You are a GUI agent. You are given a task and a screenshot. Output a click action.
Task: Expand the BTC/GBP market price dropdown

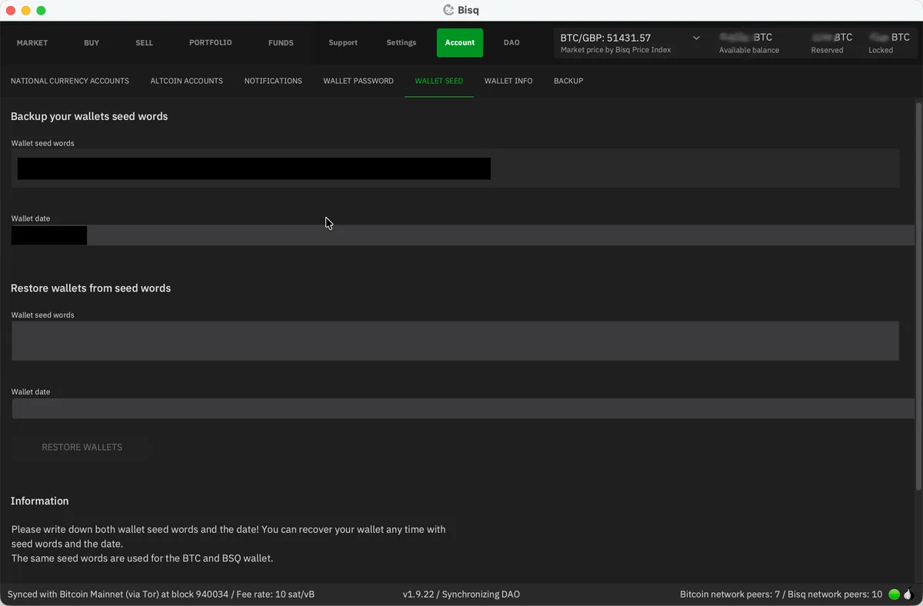[696, 38]
